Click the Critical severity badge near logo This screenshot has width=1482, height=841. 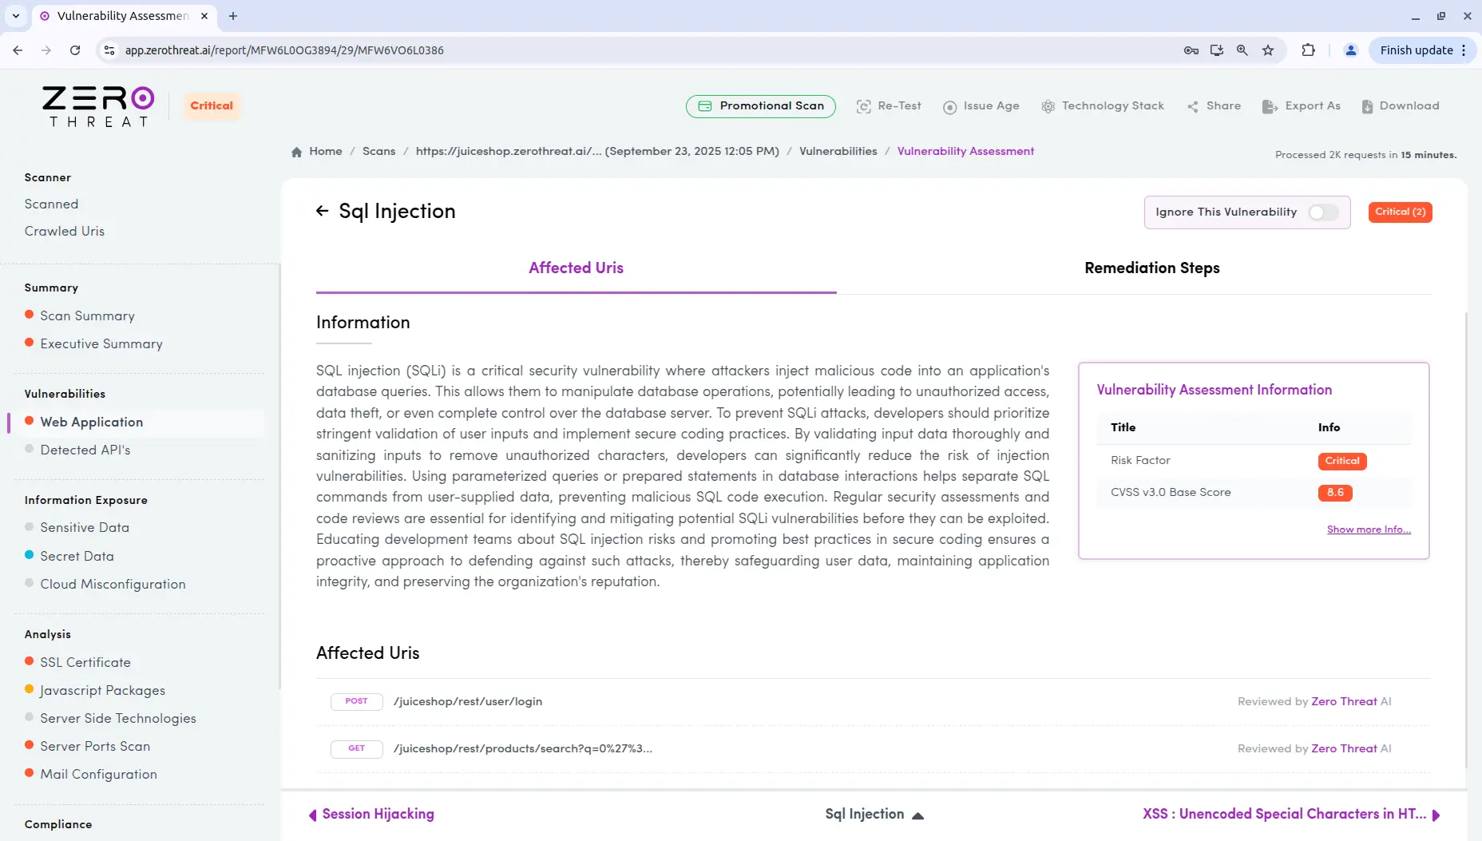point(212,106)
